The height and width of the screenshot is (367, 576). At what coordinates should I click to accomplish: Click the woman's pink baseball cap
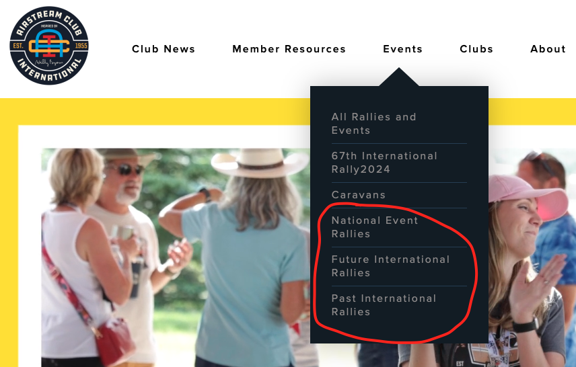[x=527, y=196]
